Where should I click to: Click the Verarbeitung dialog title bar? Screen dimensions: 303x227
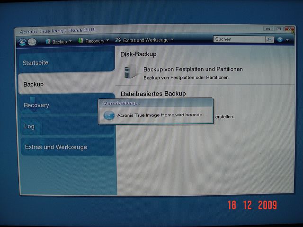coord(156,103)
